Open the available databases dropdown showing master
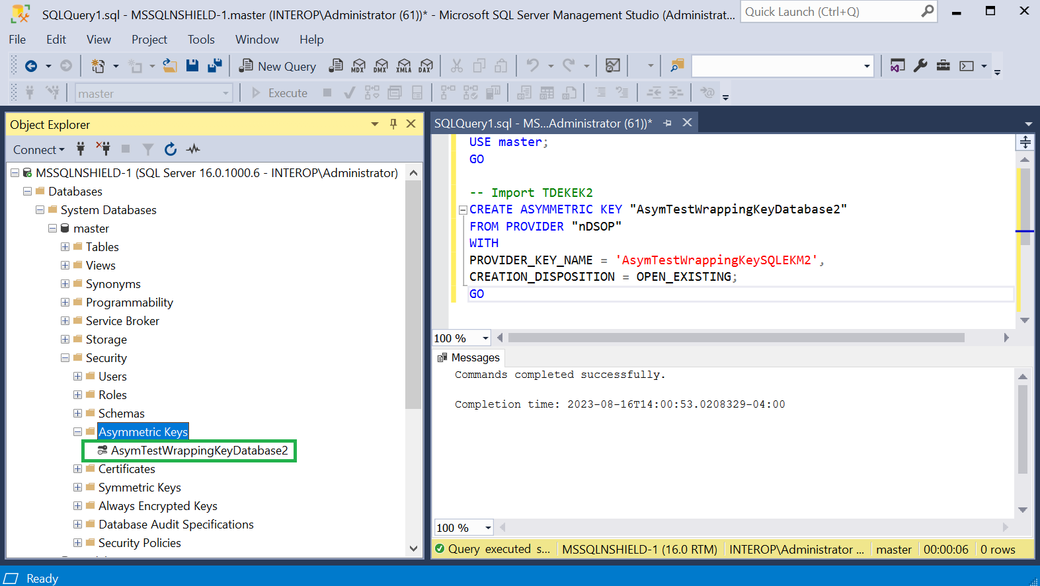Viewport: 1040px width, 586px height. 153,93
